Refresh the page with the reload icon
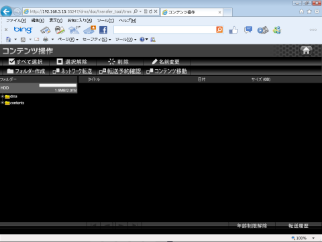The height and width of the screenshot is (242, 322). pyautogui.click(x=150, y=11)
